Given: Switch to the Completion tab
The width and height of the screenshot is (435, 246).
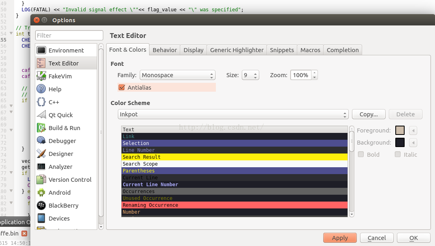Looking at the screenshot, I should 343,50.
